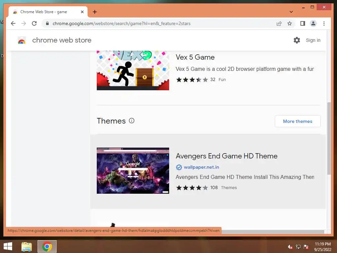This screenshot has width=337, height=253.
Task: Open the share this page icon
Action: tap(279, 23)
